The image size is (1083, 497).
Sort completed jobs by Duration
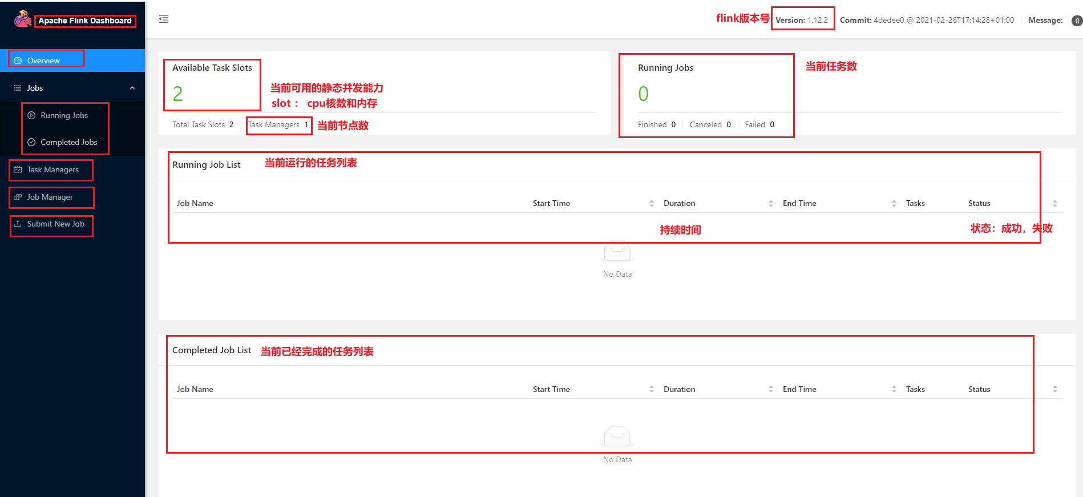(x=771, y=389)
